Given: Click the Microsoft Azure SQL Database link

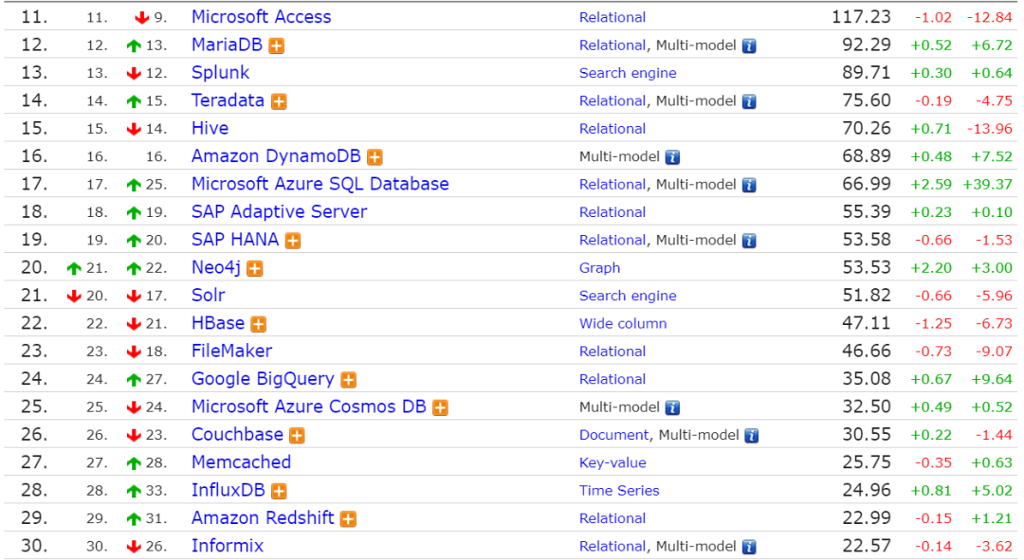Looking at the screenshot, I should [x=320, y=184].
